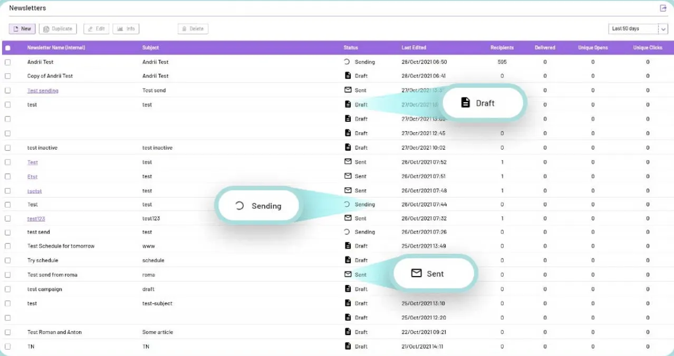The image size is (674, 356).
Task: Click the Edit button in the toolbar
Action: 97,28
